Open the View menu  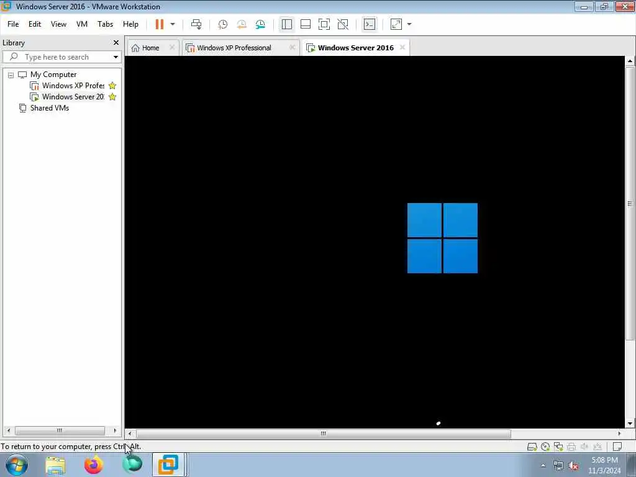[x=58, y=24]
